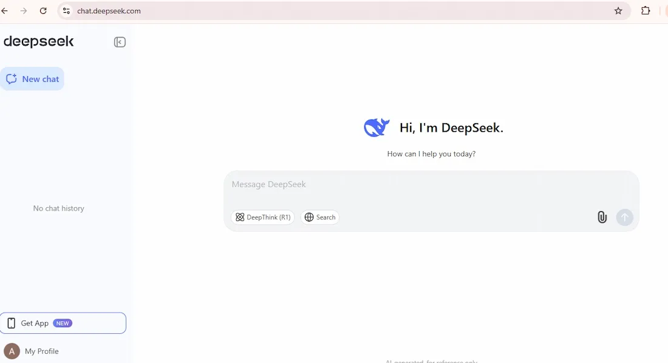Bookmark this page with the star icon
Image resolution: width=668 pixels, height=363 pixels.
618,11
